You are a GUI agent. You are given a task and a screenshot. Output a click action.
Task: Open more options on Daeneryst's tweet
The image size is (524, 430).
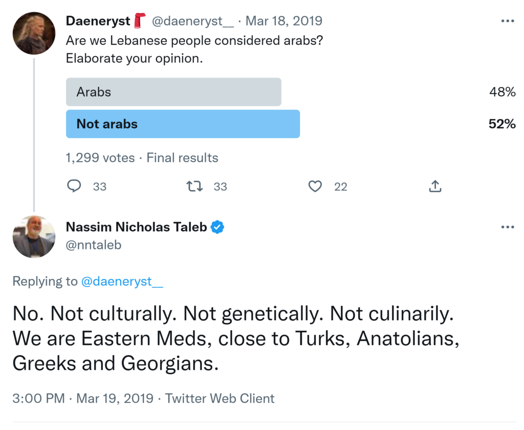click(x=507, y=21)
